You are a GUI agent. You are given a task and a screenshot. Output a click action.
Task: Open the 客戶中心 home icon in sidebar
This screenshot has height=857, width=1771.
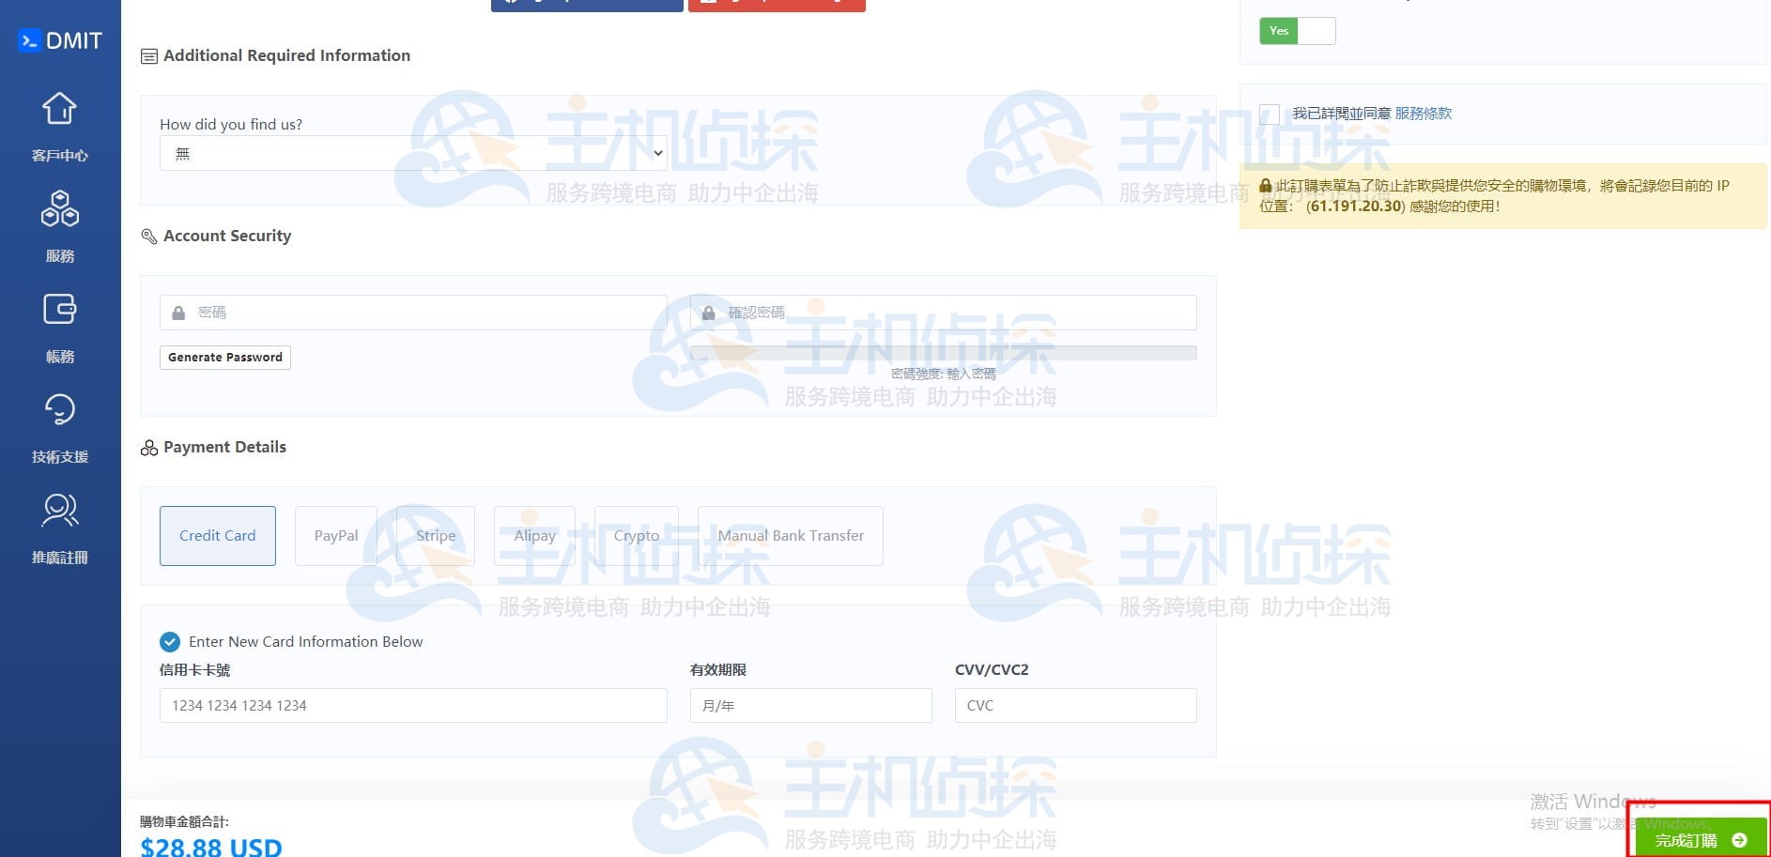pos(59,110)
